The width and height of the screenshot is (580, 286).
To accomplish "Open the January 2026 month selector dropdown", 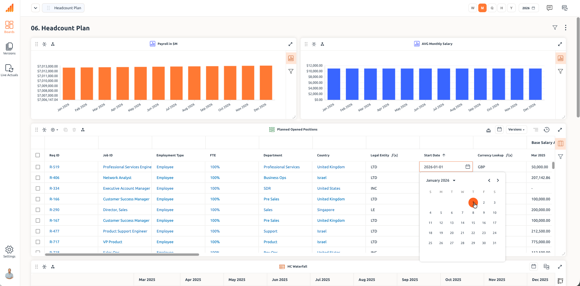I will [x=441, y=180].
